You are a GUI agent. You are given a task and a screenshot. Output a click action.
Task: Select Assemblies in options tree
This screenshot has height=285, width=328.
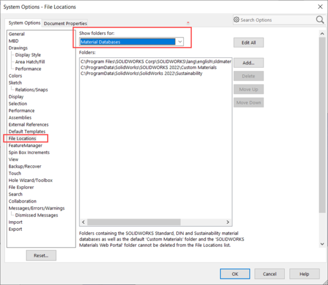pos(20,117)
